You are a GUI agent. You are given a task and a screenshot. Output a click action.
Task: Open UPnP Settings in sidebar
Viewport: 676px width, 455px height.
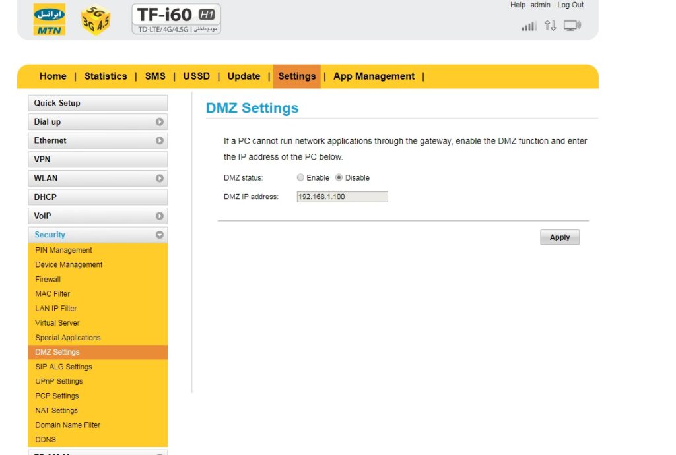(59, 381)
